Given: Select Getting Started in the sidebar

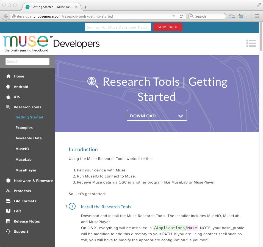Looking at the screenshot, I should point(29,117).
